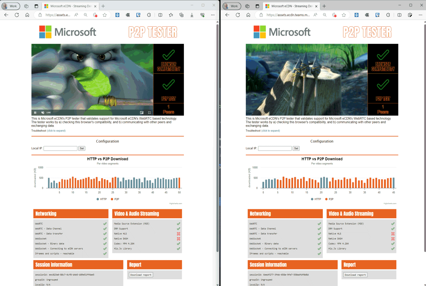Screen dimensions: 426x286
Task: Open the tab actions menu in the left window
Action: click(36, 6)
